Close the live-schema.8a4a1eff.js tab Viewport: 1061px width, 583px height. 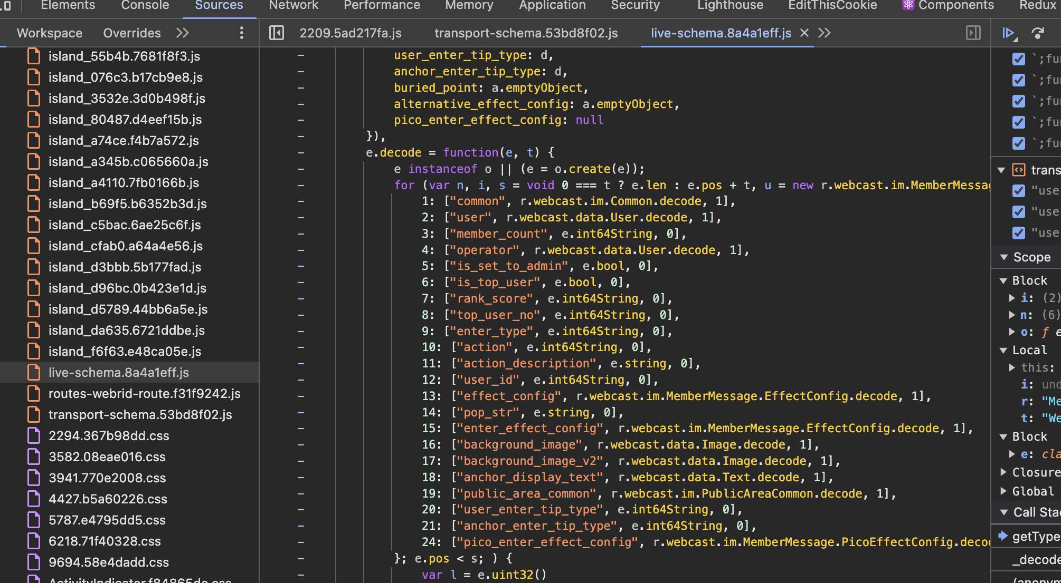coord(804,33)
